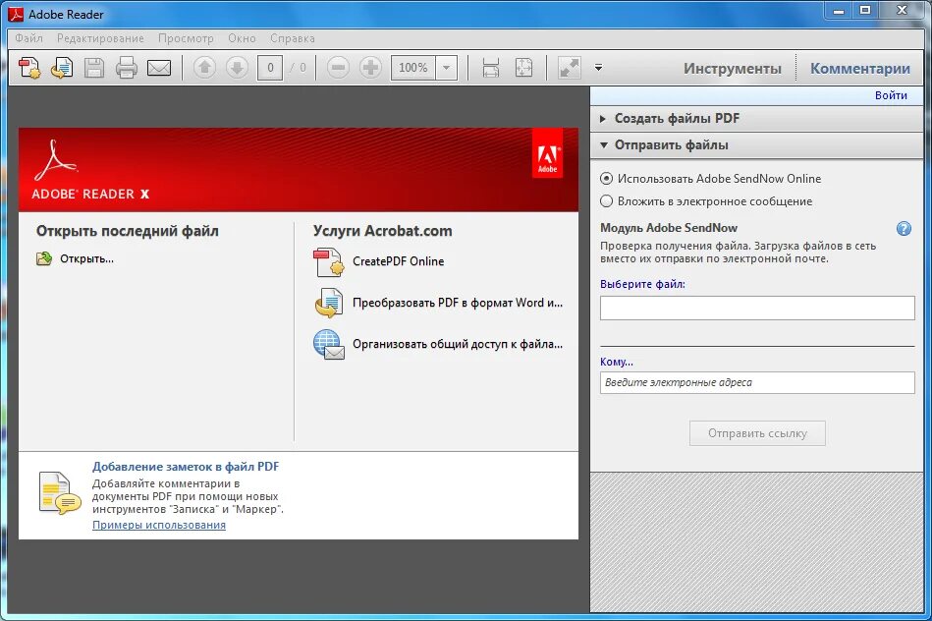932x621 pixels.
Task: Click the Create PDF toolbar icon
Action: 29,68
